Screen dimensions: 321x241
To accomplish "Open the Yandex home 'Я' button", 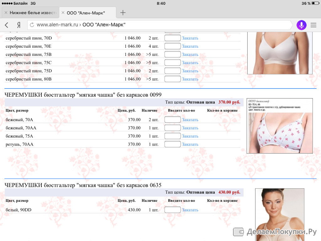I will 18,25.
